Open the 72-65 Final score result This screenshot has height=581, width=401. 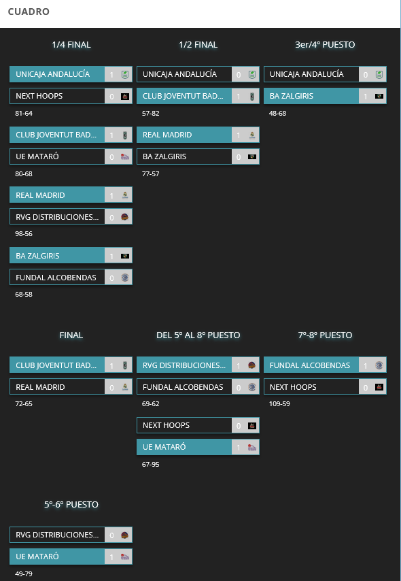[x=24, y=404]
